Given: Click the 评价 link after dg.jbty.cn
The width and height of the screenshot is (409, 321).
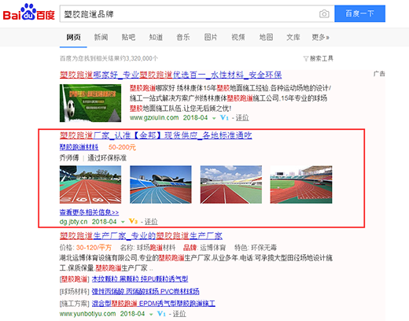Looking at the screenshot, I should tap(151, 222).
